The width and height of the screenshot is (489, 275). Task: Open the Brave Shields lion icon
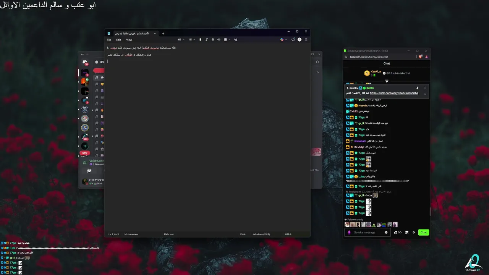(421, 57)
